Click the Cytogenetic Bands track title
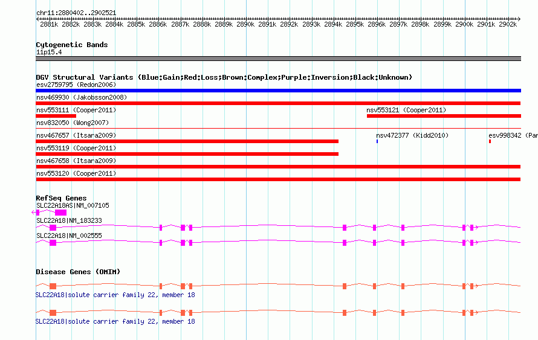 72,45
